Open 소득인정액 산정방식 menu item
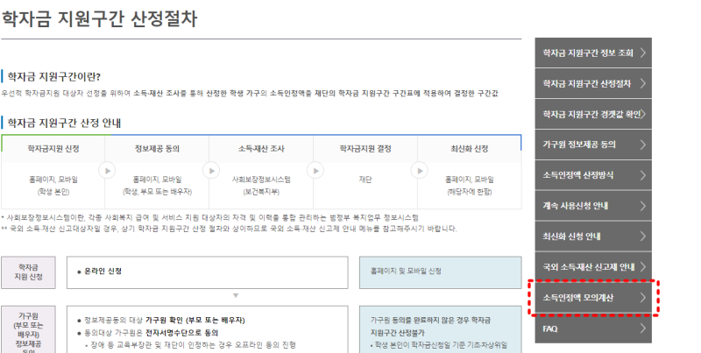Viewport: 701px width, 353px height. (x=593, y=175)
